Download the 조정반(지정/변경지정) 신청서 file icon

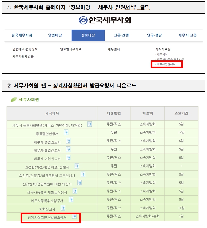click(77, 166)
